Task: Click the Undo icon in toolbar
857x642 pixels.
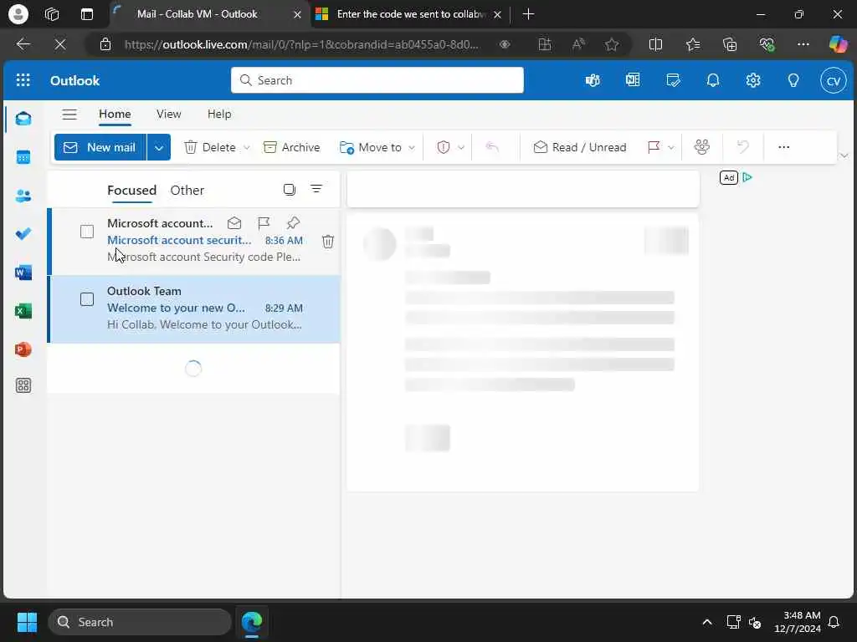Action: pyautogui.click(x=743, y=147)
